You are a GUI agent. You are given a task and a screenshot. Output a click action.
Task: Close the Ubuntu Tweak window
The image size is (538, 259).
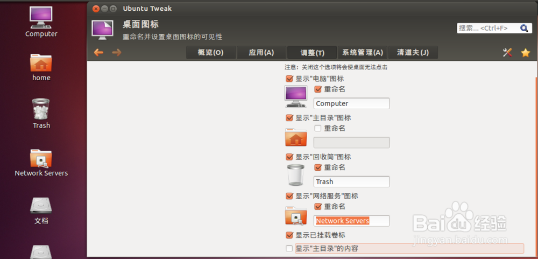point(96,9)
